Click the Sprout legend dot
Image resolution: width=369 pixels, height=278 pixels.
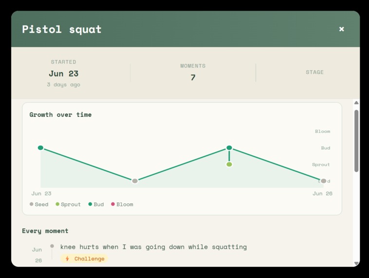[x=57, y=204]
